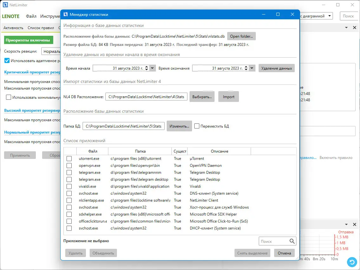Click the Применить button in main window
This screenshot has width=360, height=270.
coord(20,155)
